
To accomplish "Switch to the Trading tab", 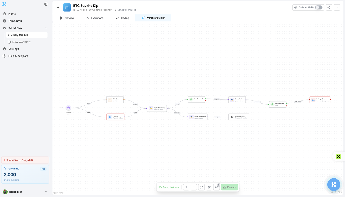I will pos(122,18).
